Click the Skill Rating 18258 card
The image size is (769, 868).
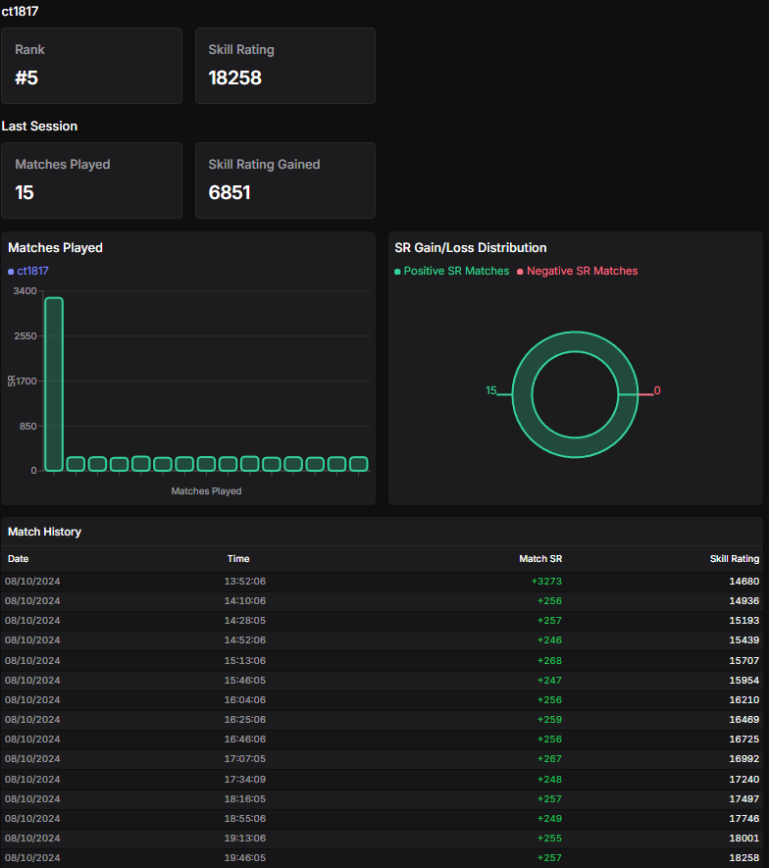(x=285, y=66)
